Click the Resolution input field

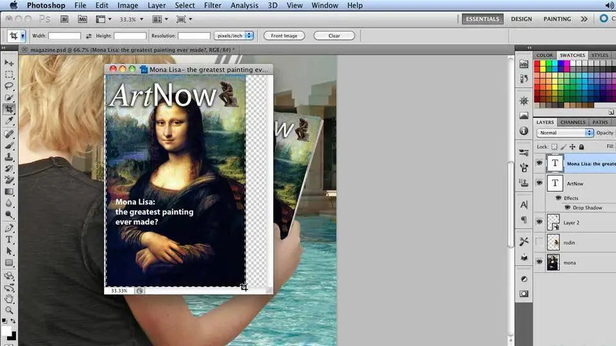point(194,36)
